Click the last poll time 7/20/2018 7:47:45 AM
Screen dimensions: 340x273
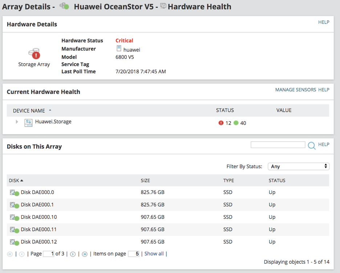click(x=141, y=72)
